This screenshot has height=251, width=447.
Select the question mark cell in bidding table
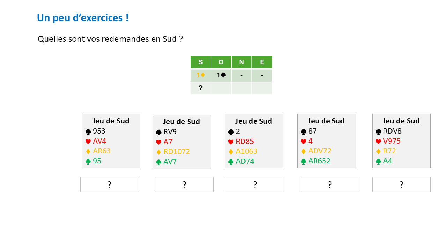pyautogui.click(x=200, y=88)
